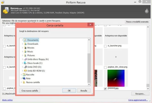This screenshot has height=103, width=152.
Task: Click the folder tree scroll-up arrow
Action: click(89, 40)
